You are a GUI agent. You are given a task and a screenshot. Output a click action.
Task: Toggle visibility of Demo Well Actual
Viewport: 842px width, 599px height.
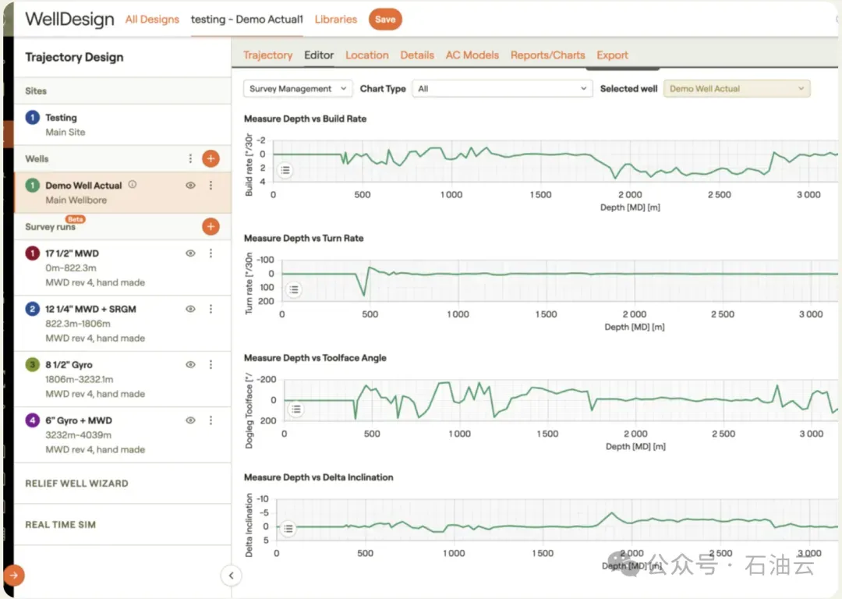click(x=190, y=186)
